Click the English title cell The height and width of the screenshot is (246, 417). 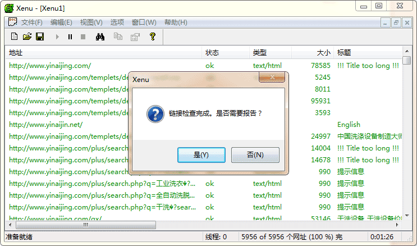pyautogui.click(x=349, y=125)
